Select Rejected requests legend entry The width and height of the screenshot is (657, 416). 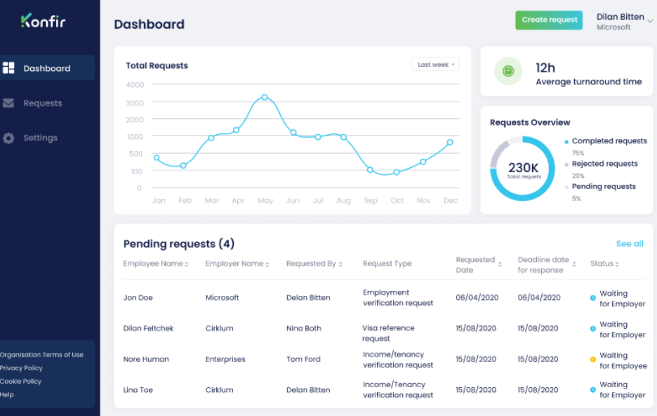pos(604,164)
